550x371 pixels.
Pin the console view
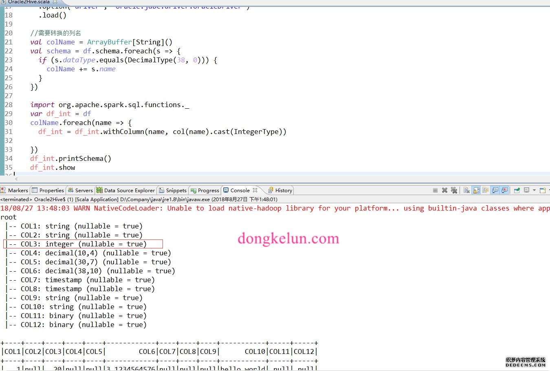click(x=517, y=190)
